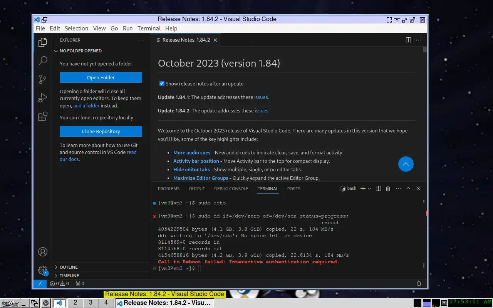Open Source Control view in activity bar
This screenshot has height=308, width=493.
tap(43, 79)
